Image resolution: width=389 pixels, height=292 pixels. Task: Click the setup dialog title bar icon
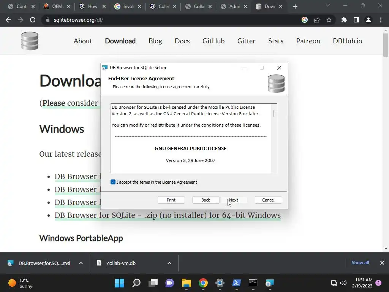pyautogui.click(x=105, y=68)
